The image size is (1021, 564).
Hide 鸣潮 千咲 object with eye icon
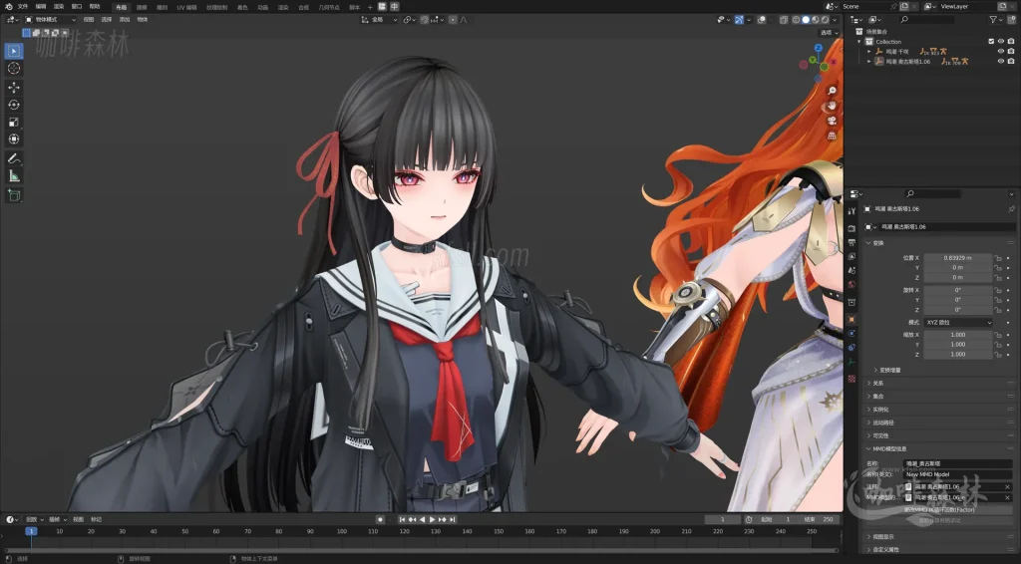click(1001, 52)
